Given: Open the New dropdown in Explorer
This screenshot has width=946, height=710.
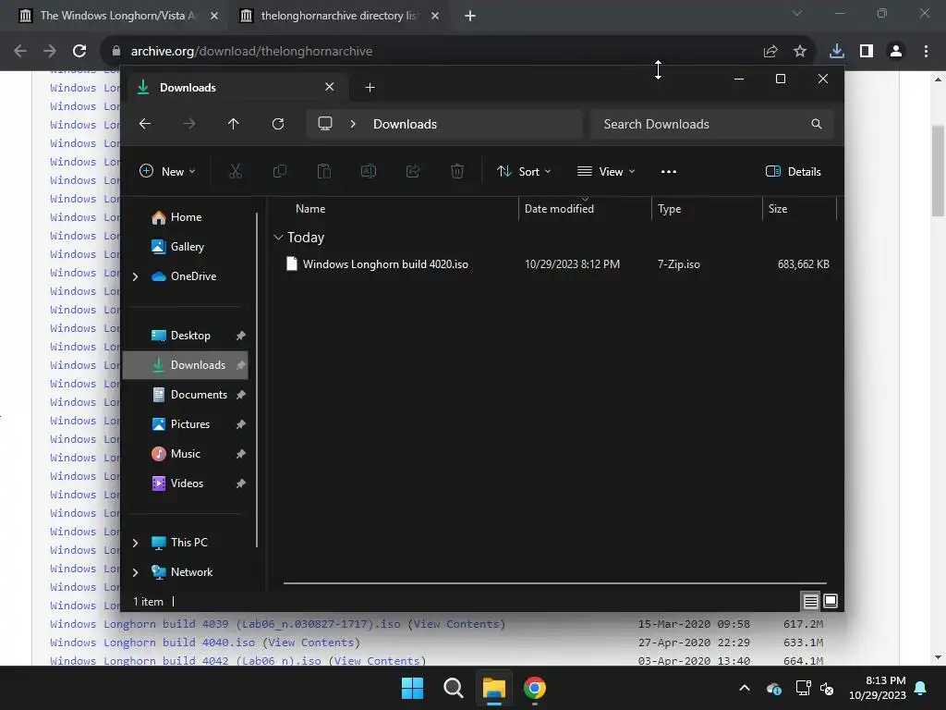Looking at the screenshot, I should pos(167,171).
